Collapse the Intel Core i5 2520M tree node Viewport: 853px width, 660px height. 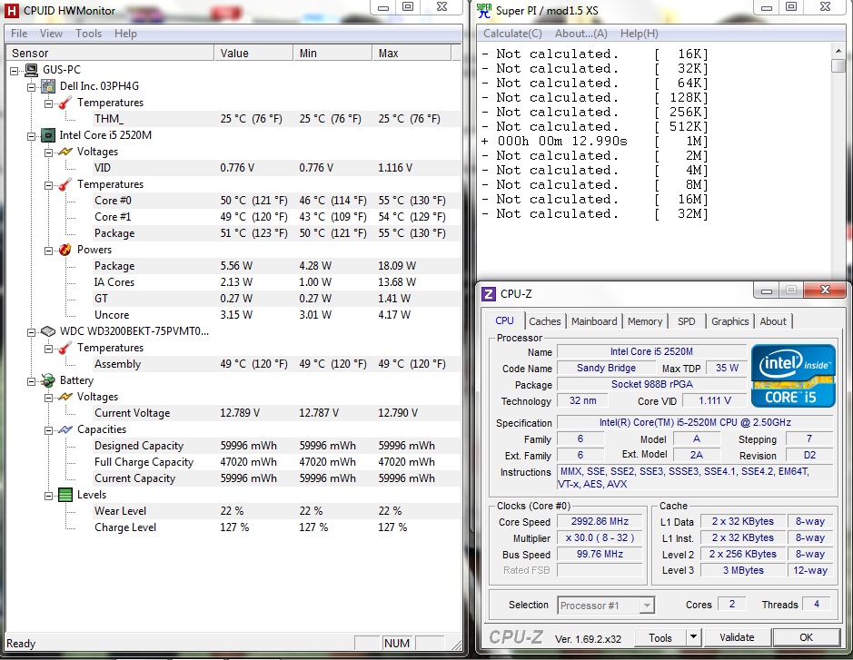click(x=32, y=135)
